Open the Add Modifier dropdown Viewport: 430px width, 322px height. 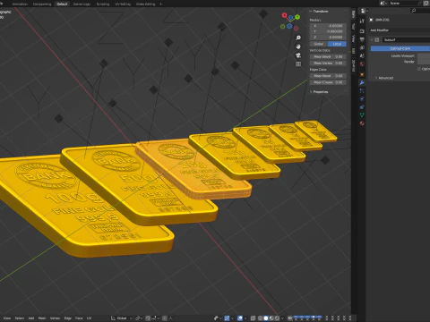400,30
